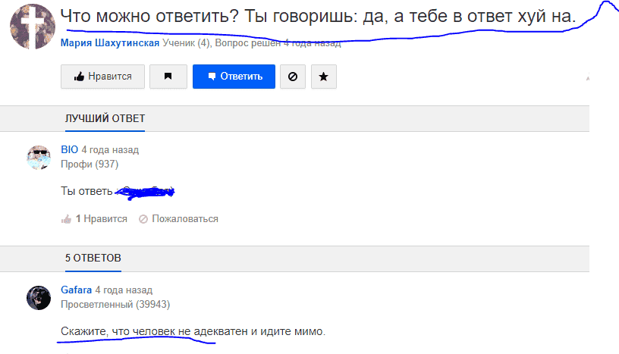
Task: Click the question asker's cross avatar
Action: (31, 27)
